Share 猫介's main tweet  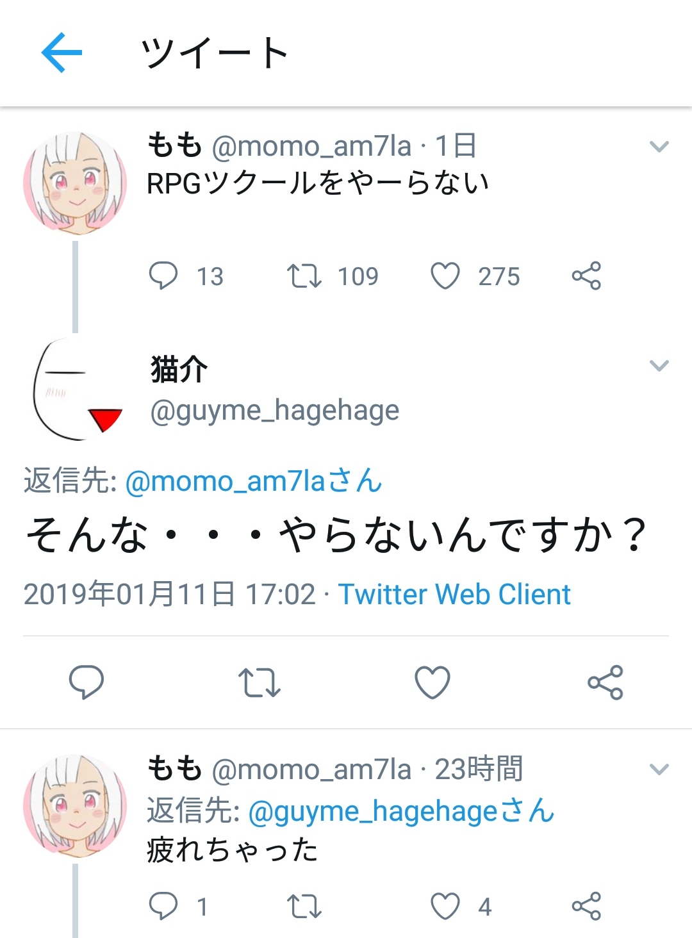[x=605, y=682]
